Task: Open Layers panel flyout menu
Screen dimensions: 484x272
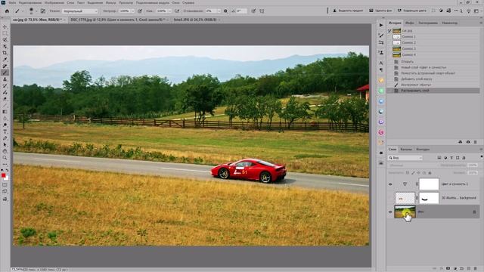Action: click(481, 150)
